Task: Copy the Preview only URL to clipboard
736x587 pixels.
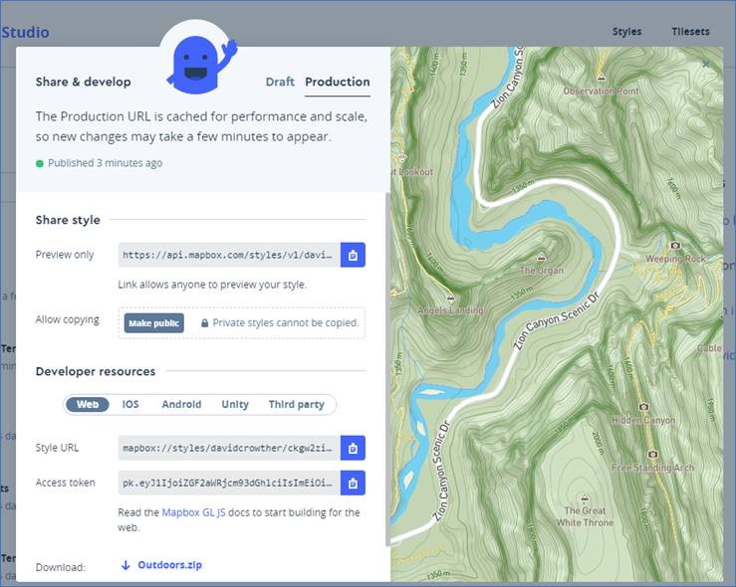Action: click(353, 255)
